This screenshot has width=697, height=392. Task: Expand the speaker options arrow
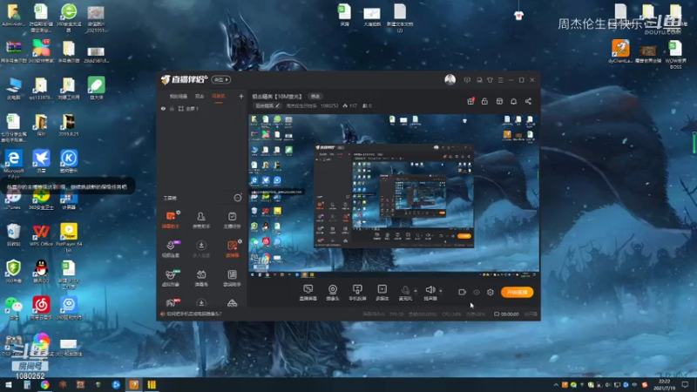(x=441, y=291)
